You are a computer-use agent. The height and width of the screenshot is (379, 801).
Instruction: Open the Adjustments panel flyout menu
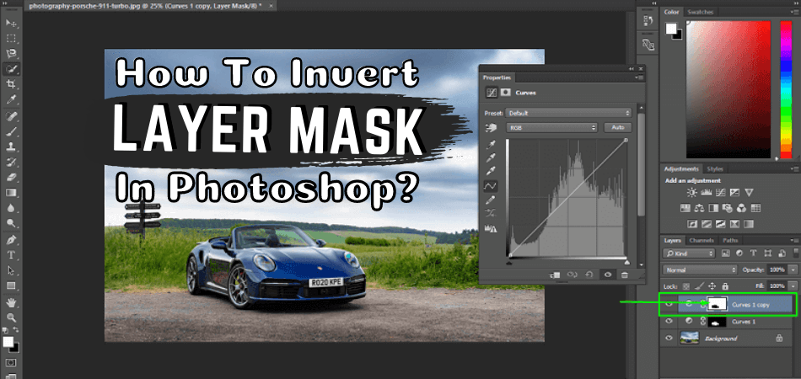793,168
